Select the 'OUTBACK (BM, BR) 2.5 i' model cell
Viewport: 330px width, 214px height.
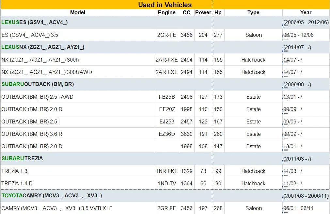point(78,121)
